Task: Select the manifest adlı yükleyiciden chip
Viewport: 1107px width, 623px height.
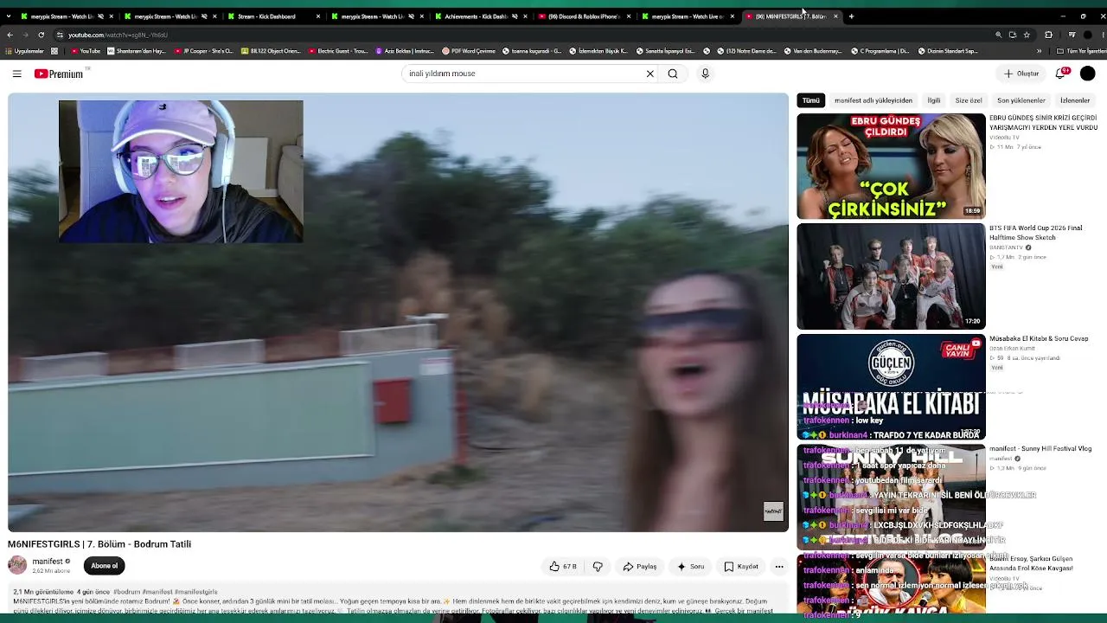Action: [x=873, y=100]
